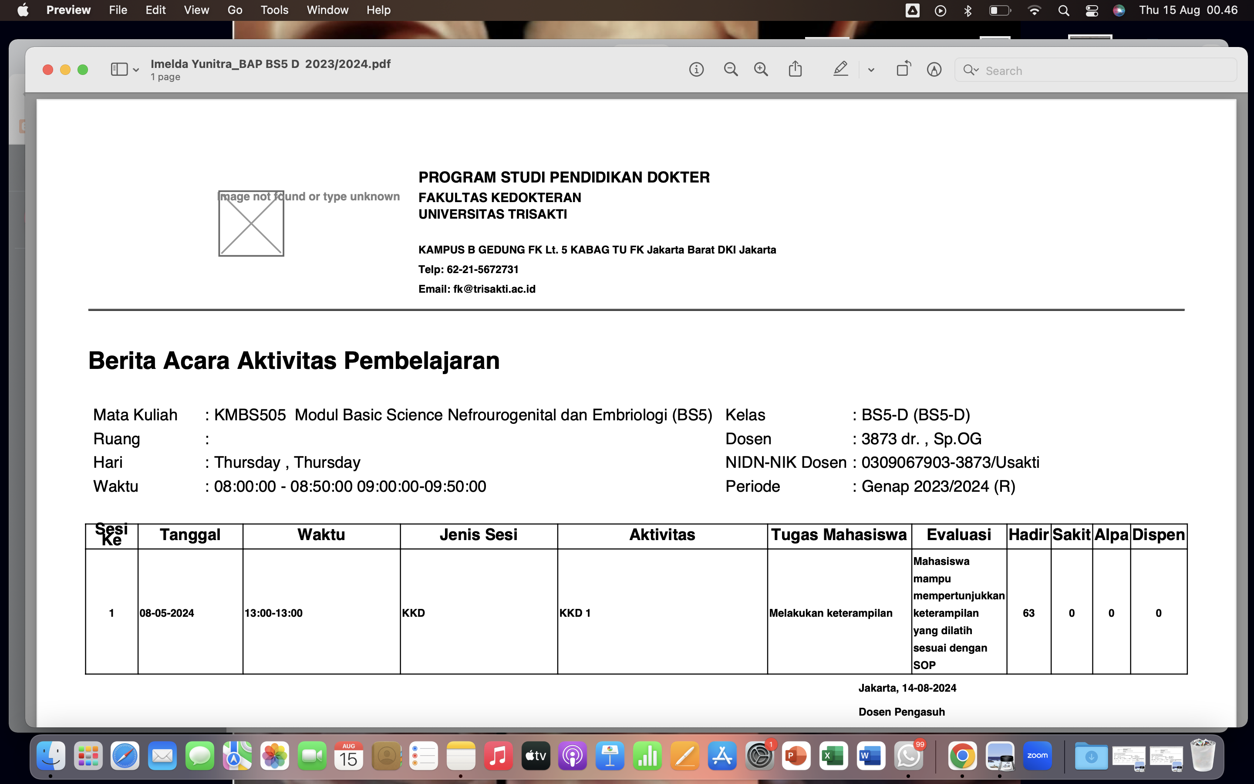Image resolution: width=1254 pixels, height=784 pixels.
Task: Click the Inspector info icon in Preview toolbar
Action: pyautogui.click(x=696, y=70)
